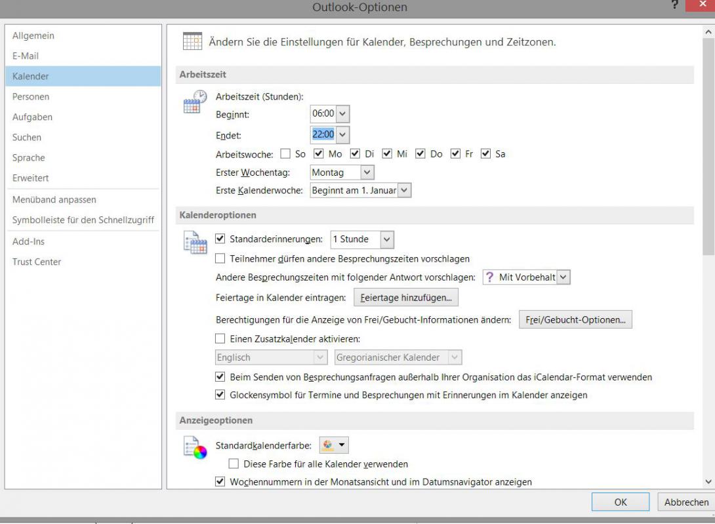
Task: Open the Gregorianischer Kalender dropdown
Action: (x=455, y=357)
